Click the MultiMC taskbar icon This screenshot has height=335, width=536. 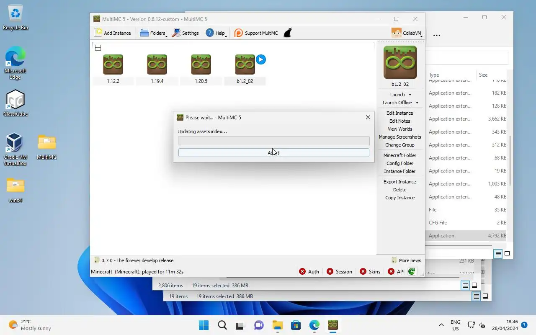(333, 325)
